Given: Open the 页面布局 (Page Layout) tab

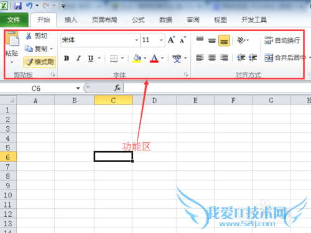Looking at the screenshot, I should click(x=104, y=20).
